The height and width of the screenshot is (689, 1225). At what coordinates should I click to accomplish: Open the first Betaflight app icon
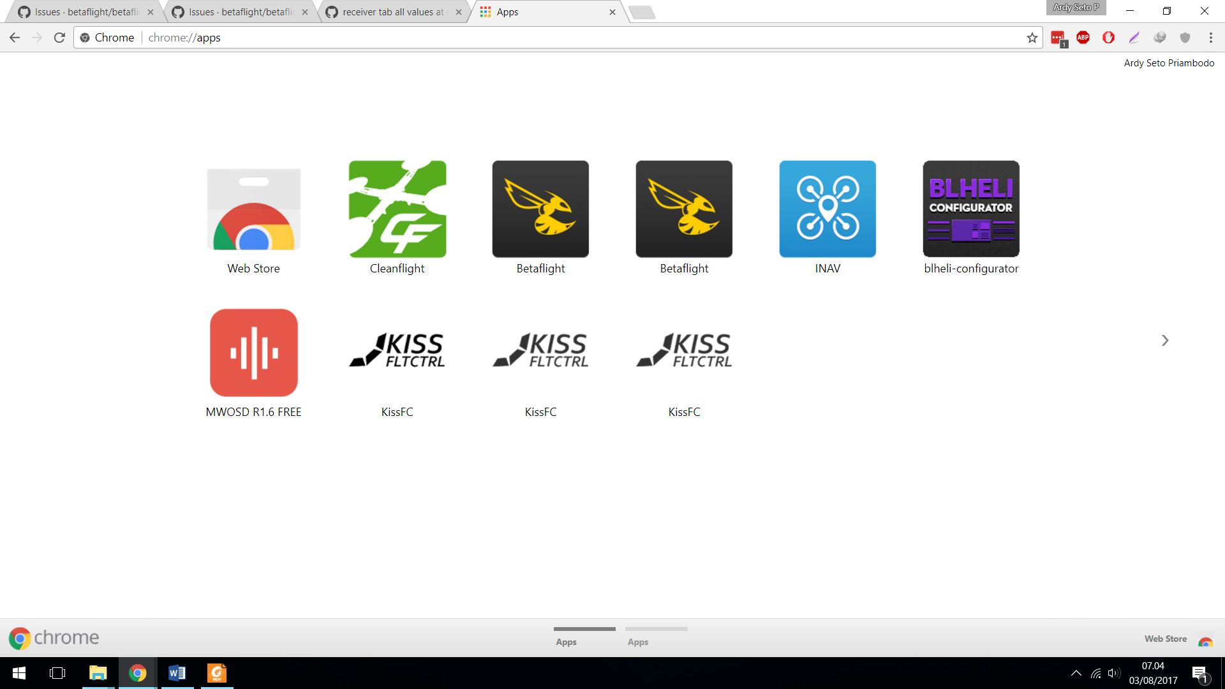tap(540, 217)
